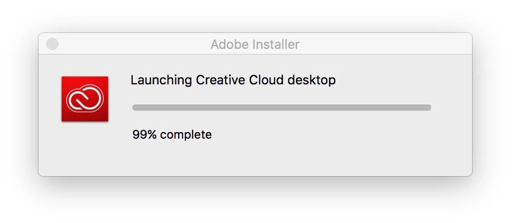Screen dimensions: 516x223
Task: Click the white cloud logo inside icon
Action: click(x=84, y=98)
